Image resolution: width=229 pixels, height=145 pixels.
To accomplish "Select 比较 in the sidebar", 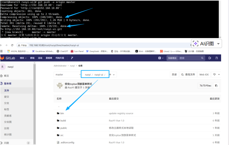I will coord(7,128).
